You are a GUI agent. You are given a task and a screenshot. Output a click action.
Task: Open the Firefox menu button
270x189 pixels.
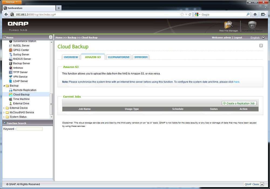(x=12, y=2)
